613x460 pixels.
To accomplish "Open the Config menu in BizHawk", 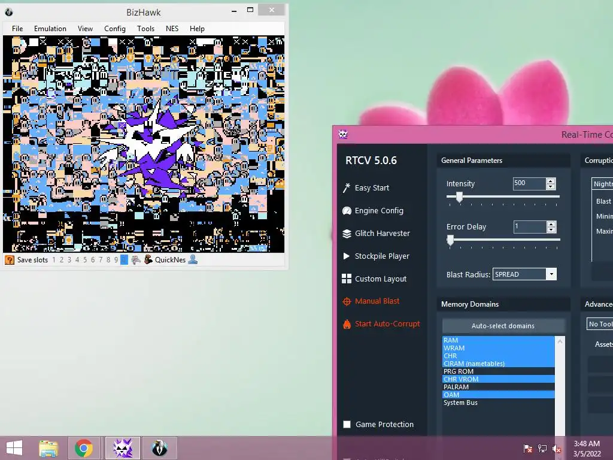I will point(115,29).
